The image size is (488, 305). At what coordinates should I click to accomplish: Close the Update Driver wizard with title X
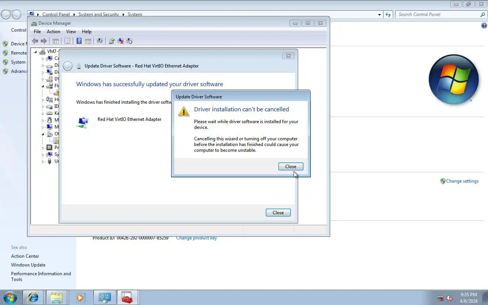click(288, 56)
